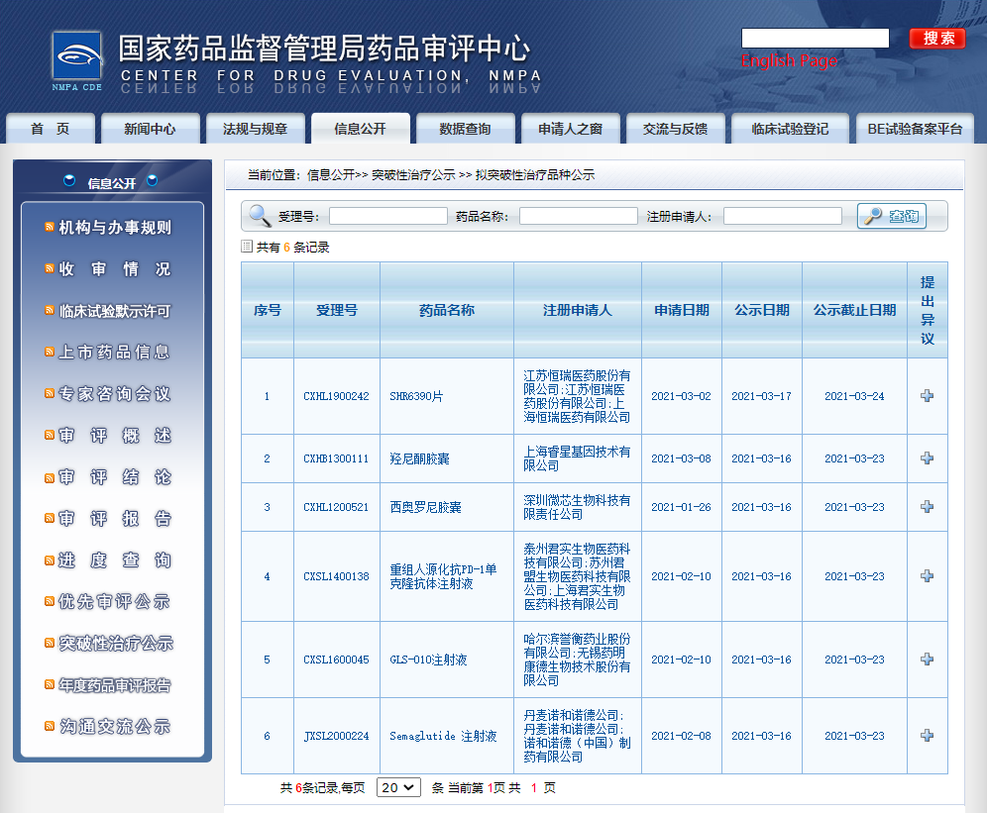The width and height of the screenshot is (987, 813).
Task: Open 年度药品审评报告 in the sidebar
Action: (115, 685)
